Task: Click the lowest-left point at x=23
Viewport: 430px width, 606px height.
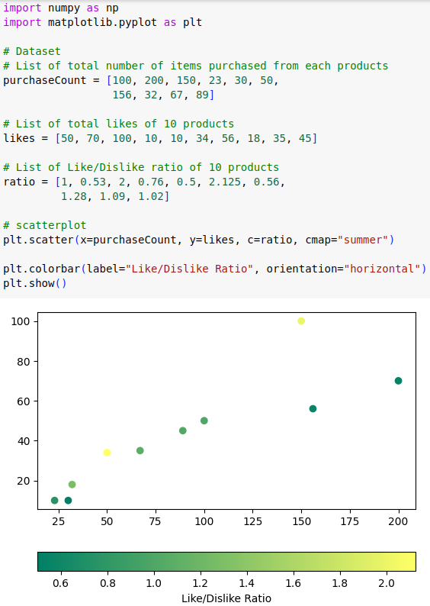Action: (x=54, y=500)
